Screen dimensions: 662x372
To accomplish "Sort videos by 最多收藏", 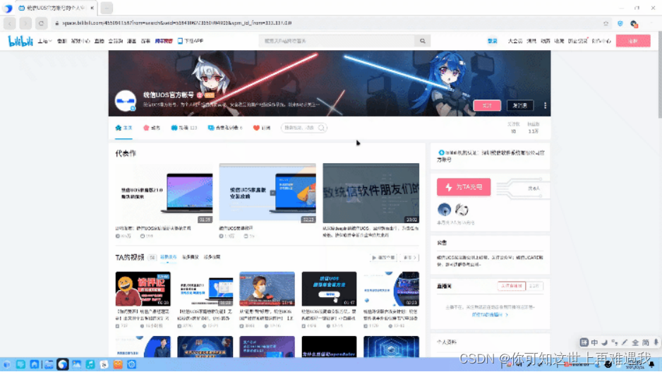I will (212, 257).
